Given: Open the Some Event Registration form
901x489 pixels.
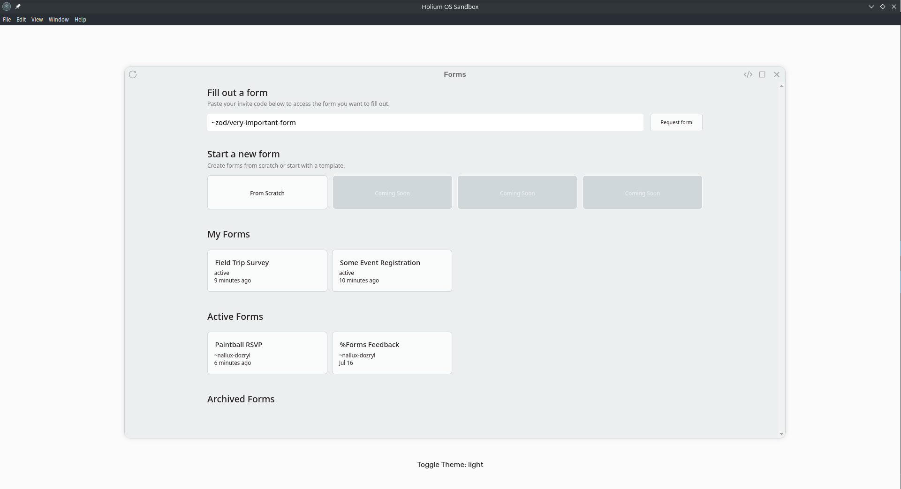Looking at the screenshot, I should point(392,270).
